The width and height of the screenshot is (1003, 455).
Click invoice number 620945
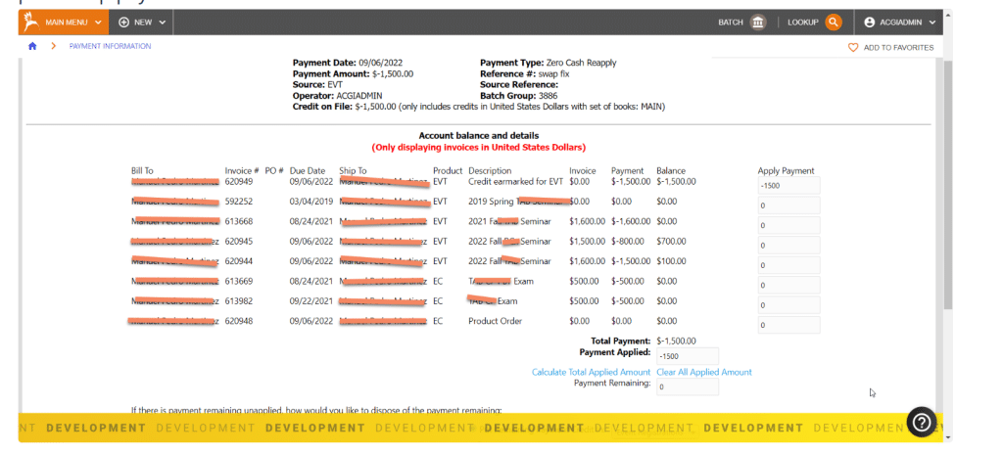239,242
